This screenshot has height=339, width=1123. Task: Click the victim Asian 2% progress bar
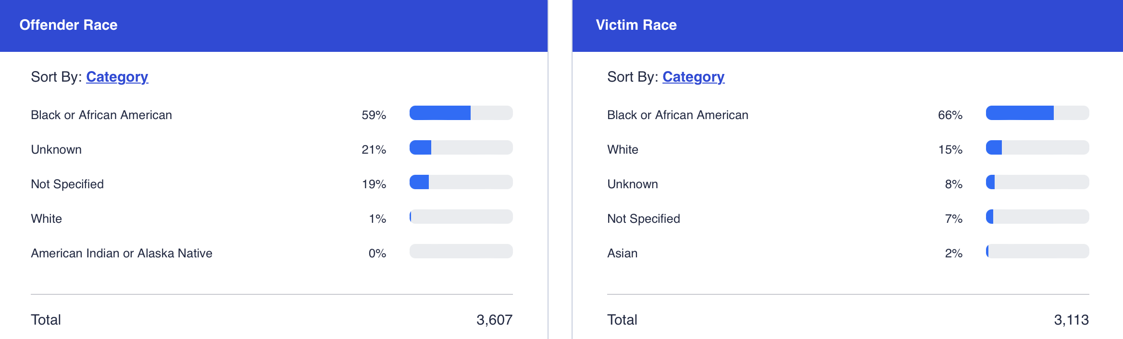pos(1037,251)
